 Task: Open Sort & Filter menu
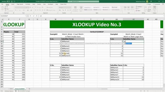145,9
